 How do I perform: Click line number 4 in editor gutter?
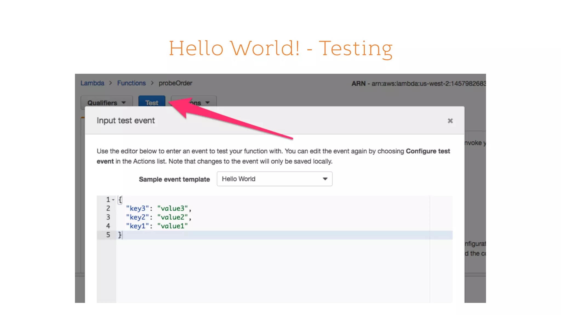pyautogui.click(x=108, y=226)
